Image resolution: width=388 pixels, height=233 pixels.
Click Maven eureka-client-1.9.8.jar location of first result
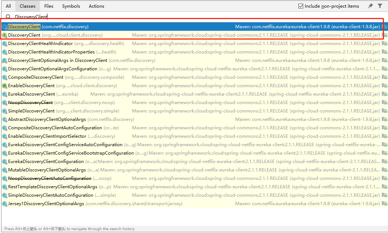click(x=307, y=26)
